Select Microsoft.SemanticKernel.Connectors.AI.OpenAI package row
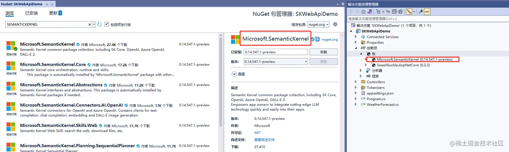509x152 pixels. [110, 110]
